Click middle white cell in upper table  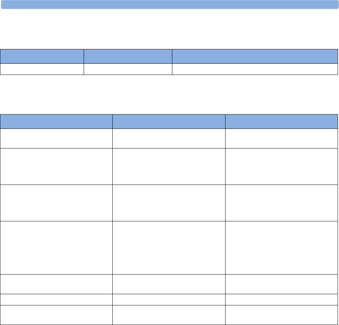click(128, 69)
